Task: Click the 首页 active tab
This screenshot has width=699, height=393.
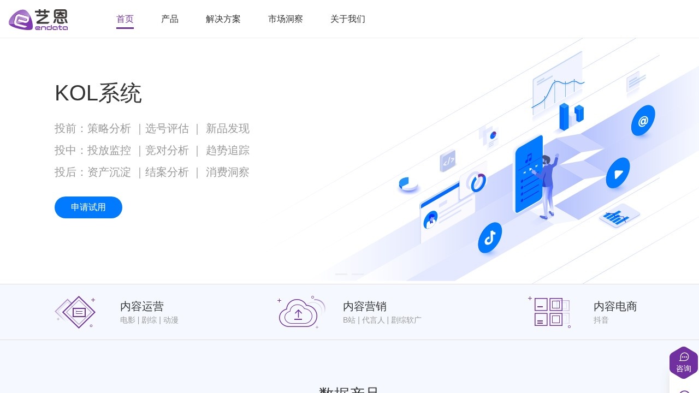Action: pos(125,19)
